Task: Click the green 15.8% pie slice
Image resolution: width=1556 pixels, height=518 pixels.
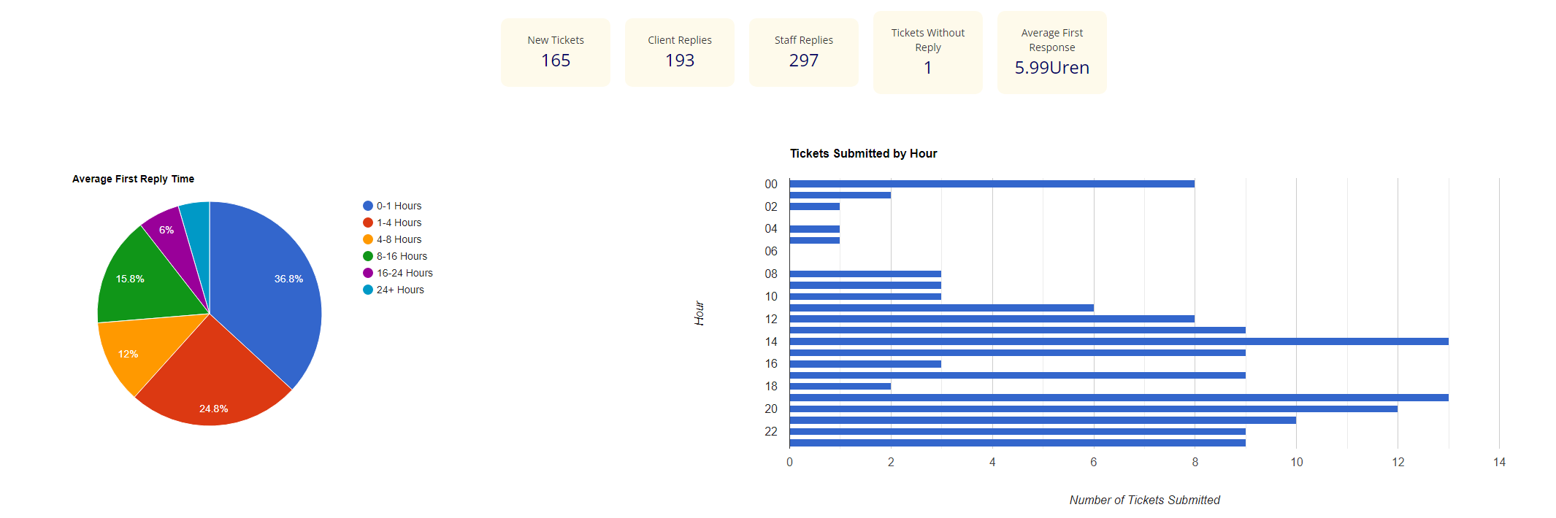Action: (139, 285)
